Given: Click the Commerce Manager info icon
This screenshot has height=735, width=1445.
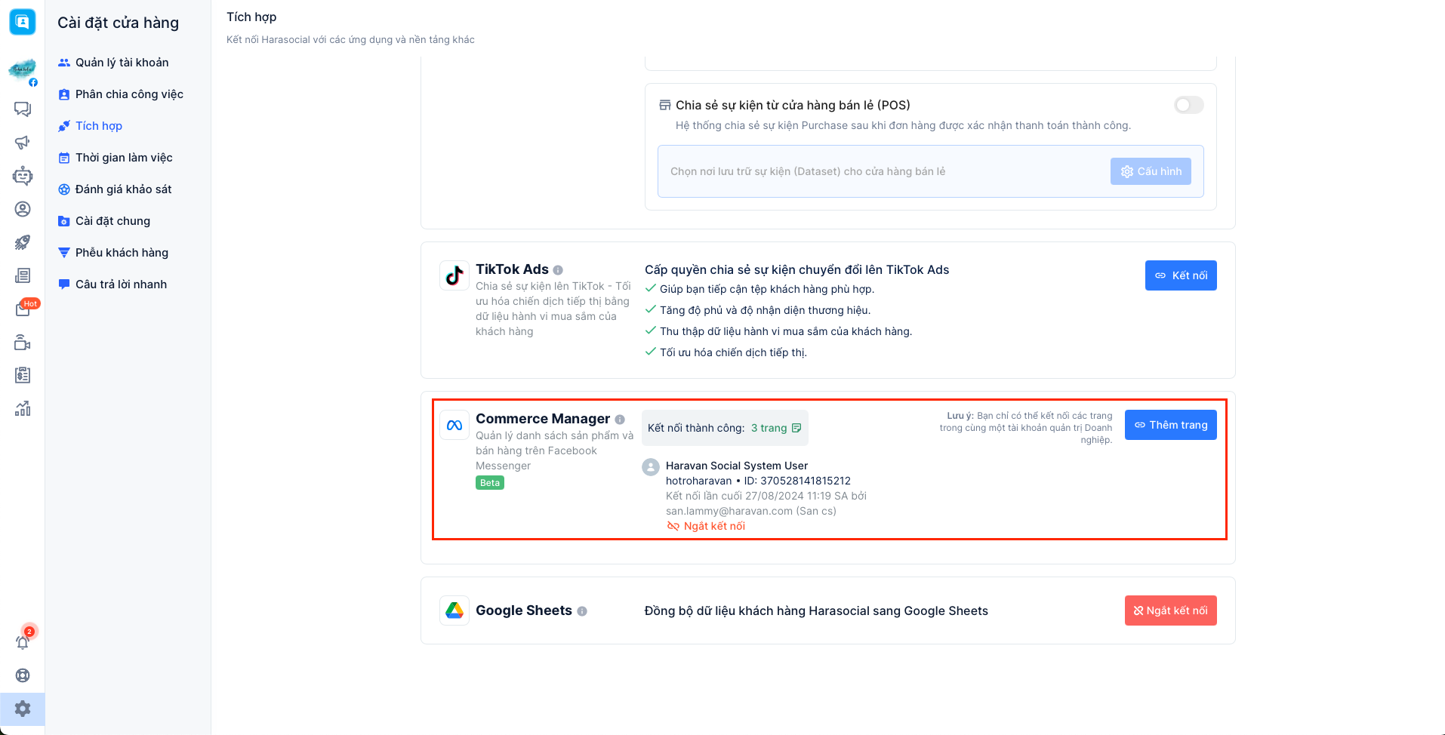Looking at the screenshot, I should point(620,420).
